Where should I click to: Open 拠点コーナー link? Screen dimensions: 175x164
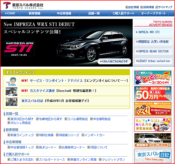click(x=46, y=147)
